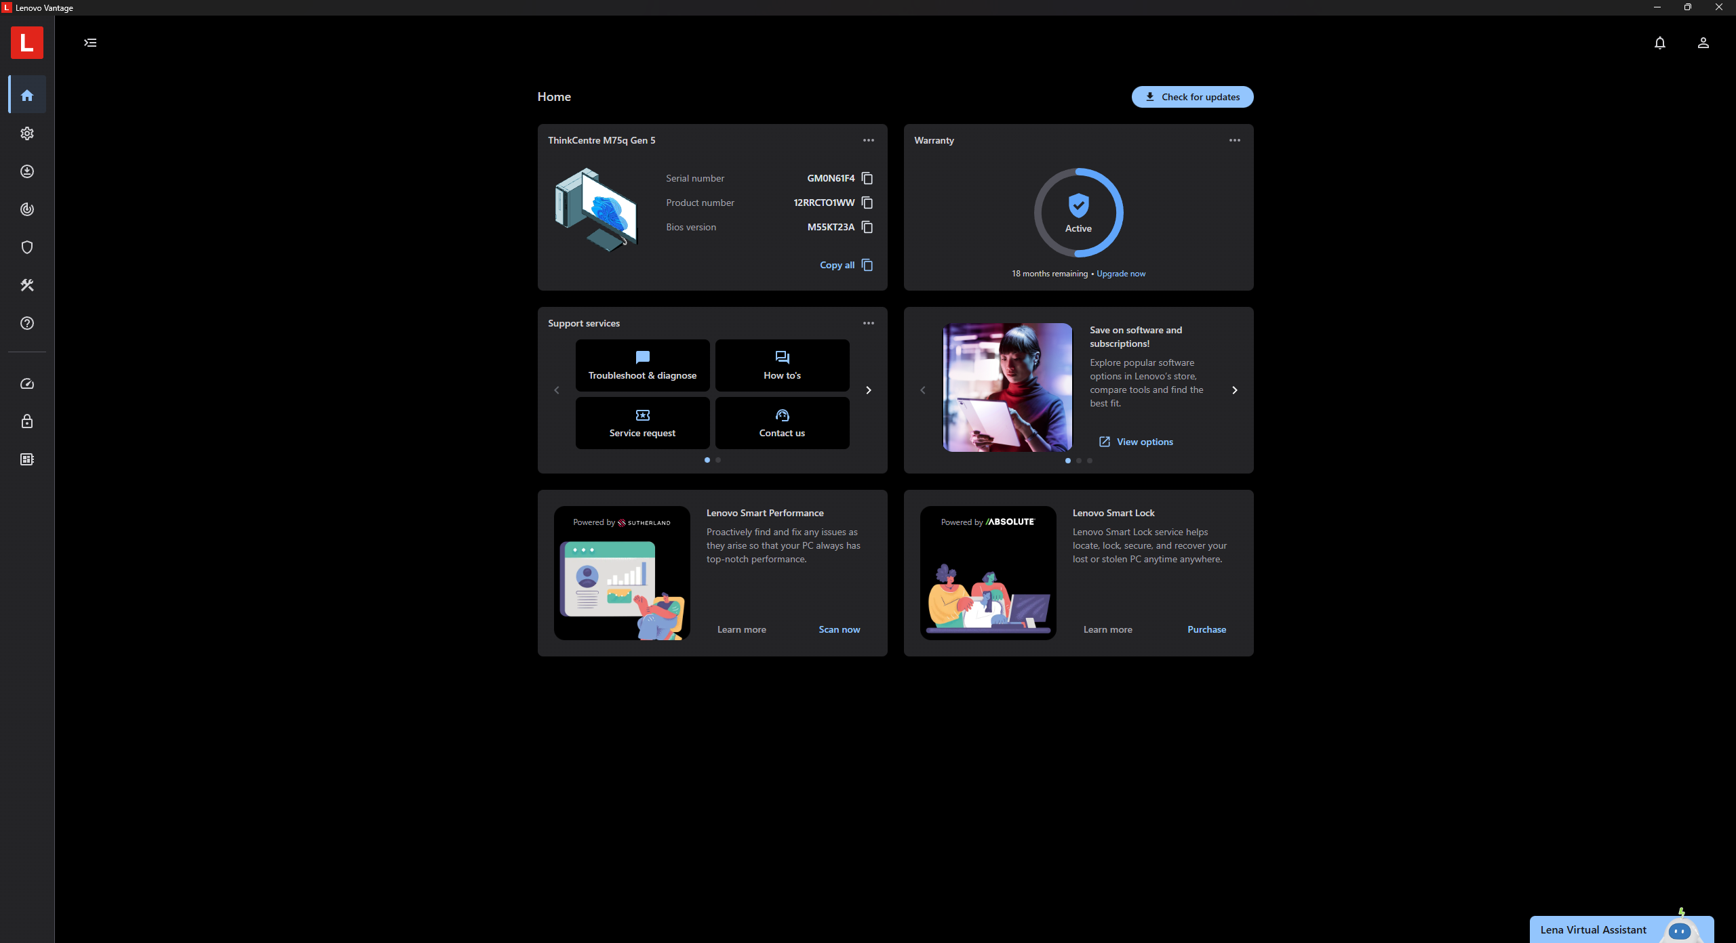This screenshot has height=943, width=1736.
Task: Open the device settings gear tab
Action: [x=27, y=133]
